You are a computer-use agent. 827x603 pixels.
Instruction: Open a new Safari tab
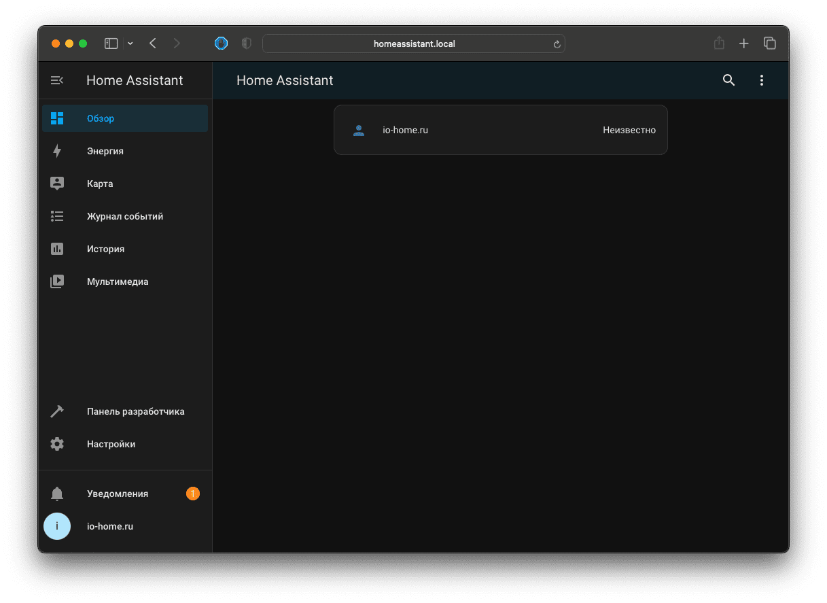744,44
